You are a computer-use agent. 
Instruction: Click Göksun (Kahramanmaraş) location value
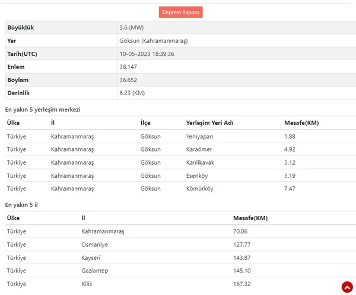(x=154, y=41)
